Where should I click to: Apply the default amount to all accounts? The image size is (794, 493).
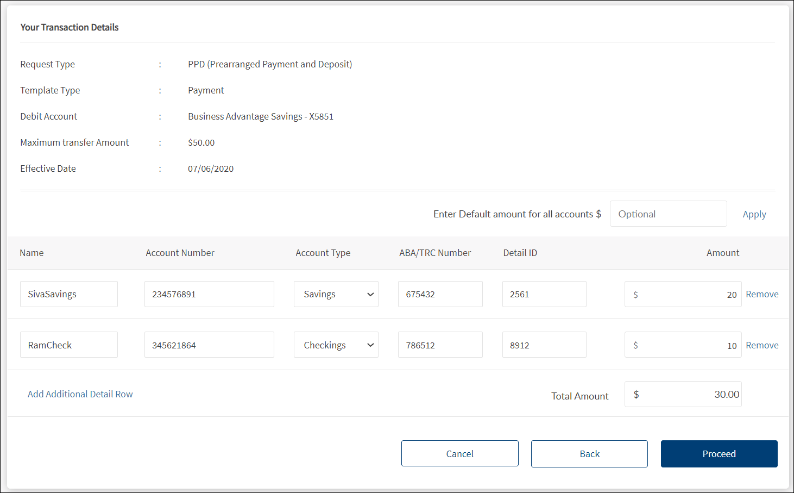[754, 214]
